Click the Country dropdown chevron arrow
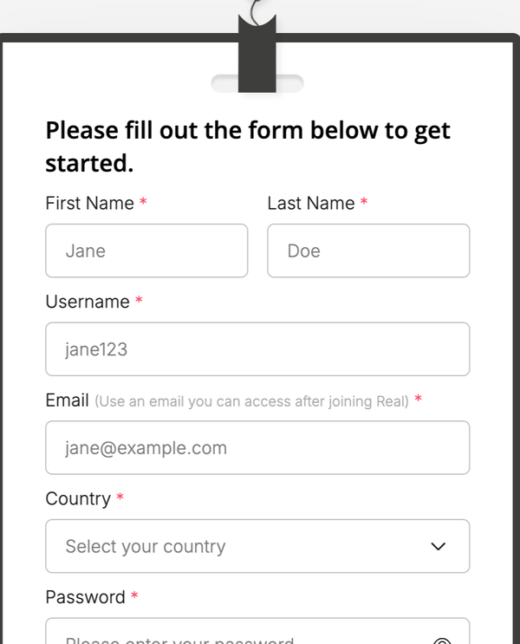Screen dimensions: 520x644 click(x=439, y=546)
